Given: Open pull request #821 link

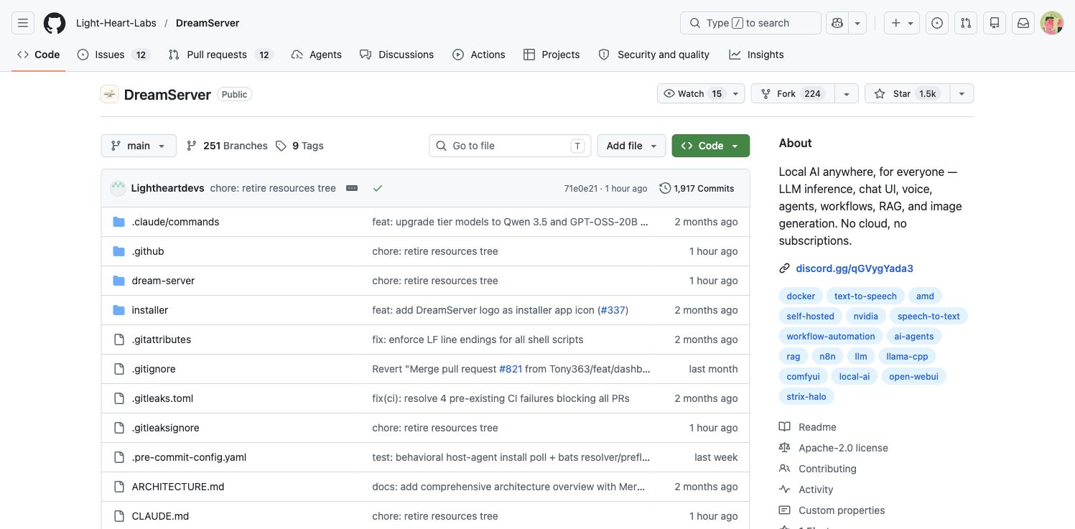Looking at the screenshot, I should [x=511, y=369].
